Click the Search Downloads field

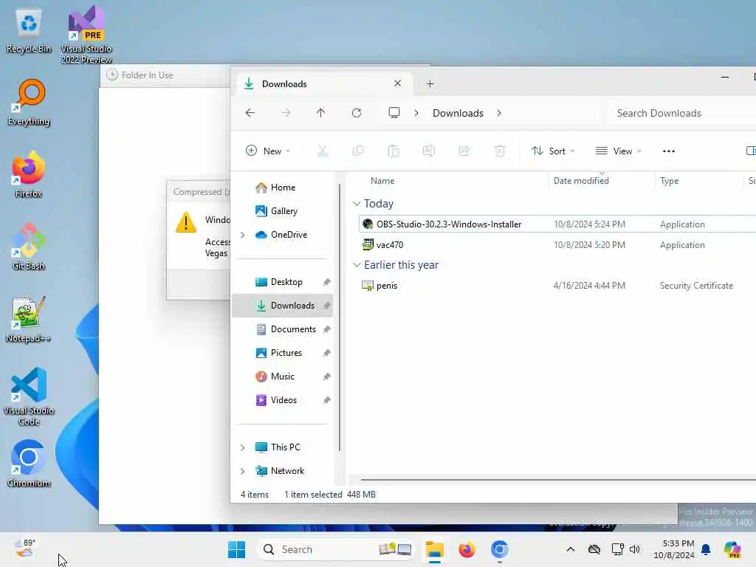tap(681, 113)
